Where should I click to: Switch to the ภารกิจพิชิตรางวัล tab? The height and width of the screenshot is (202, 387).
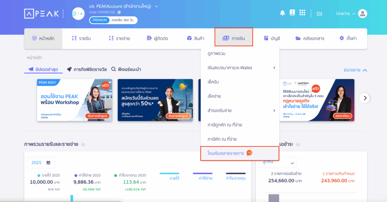[x=87, y=69]
